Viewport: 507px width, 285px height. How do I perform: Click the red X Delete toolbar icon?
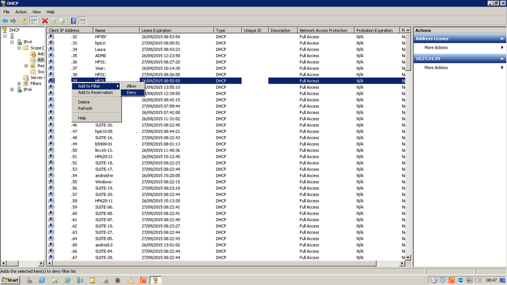pyautogui.click(x=45, y=21)
